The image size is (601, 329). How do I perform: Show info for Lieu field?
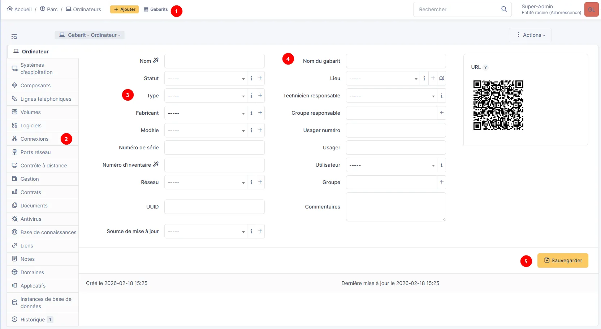coord(424,78)
